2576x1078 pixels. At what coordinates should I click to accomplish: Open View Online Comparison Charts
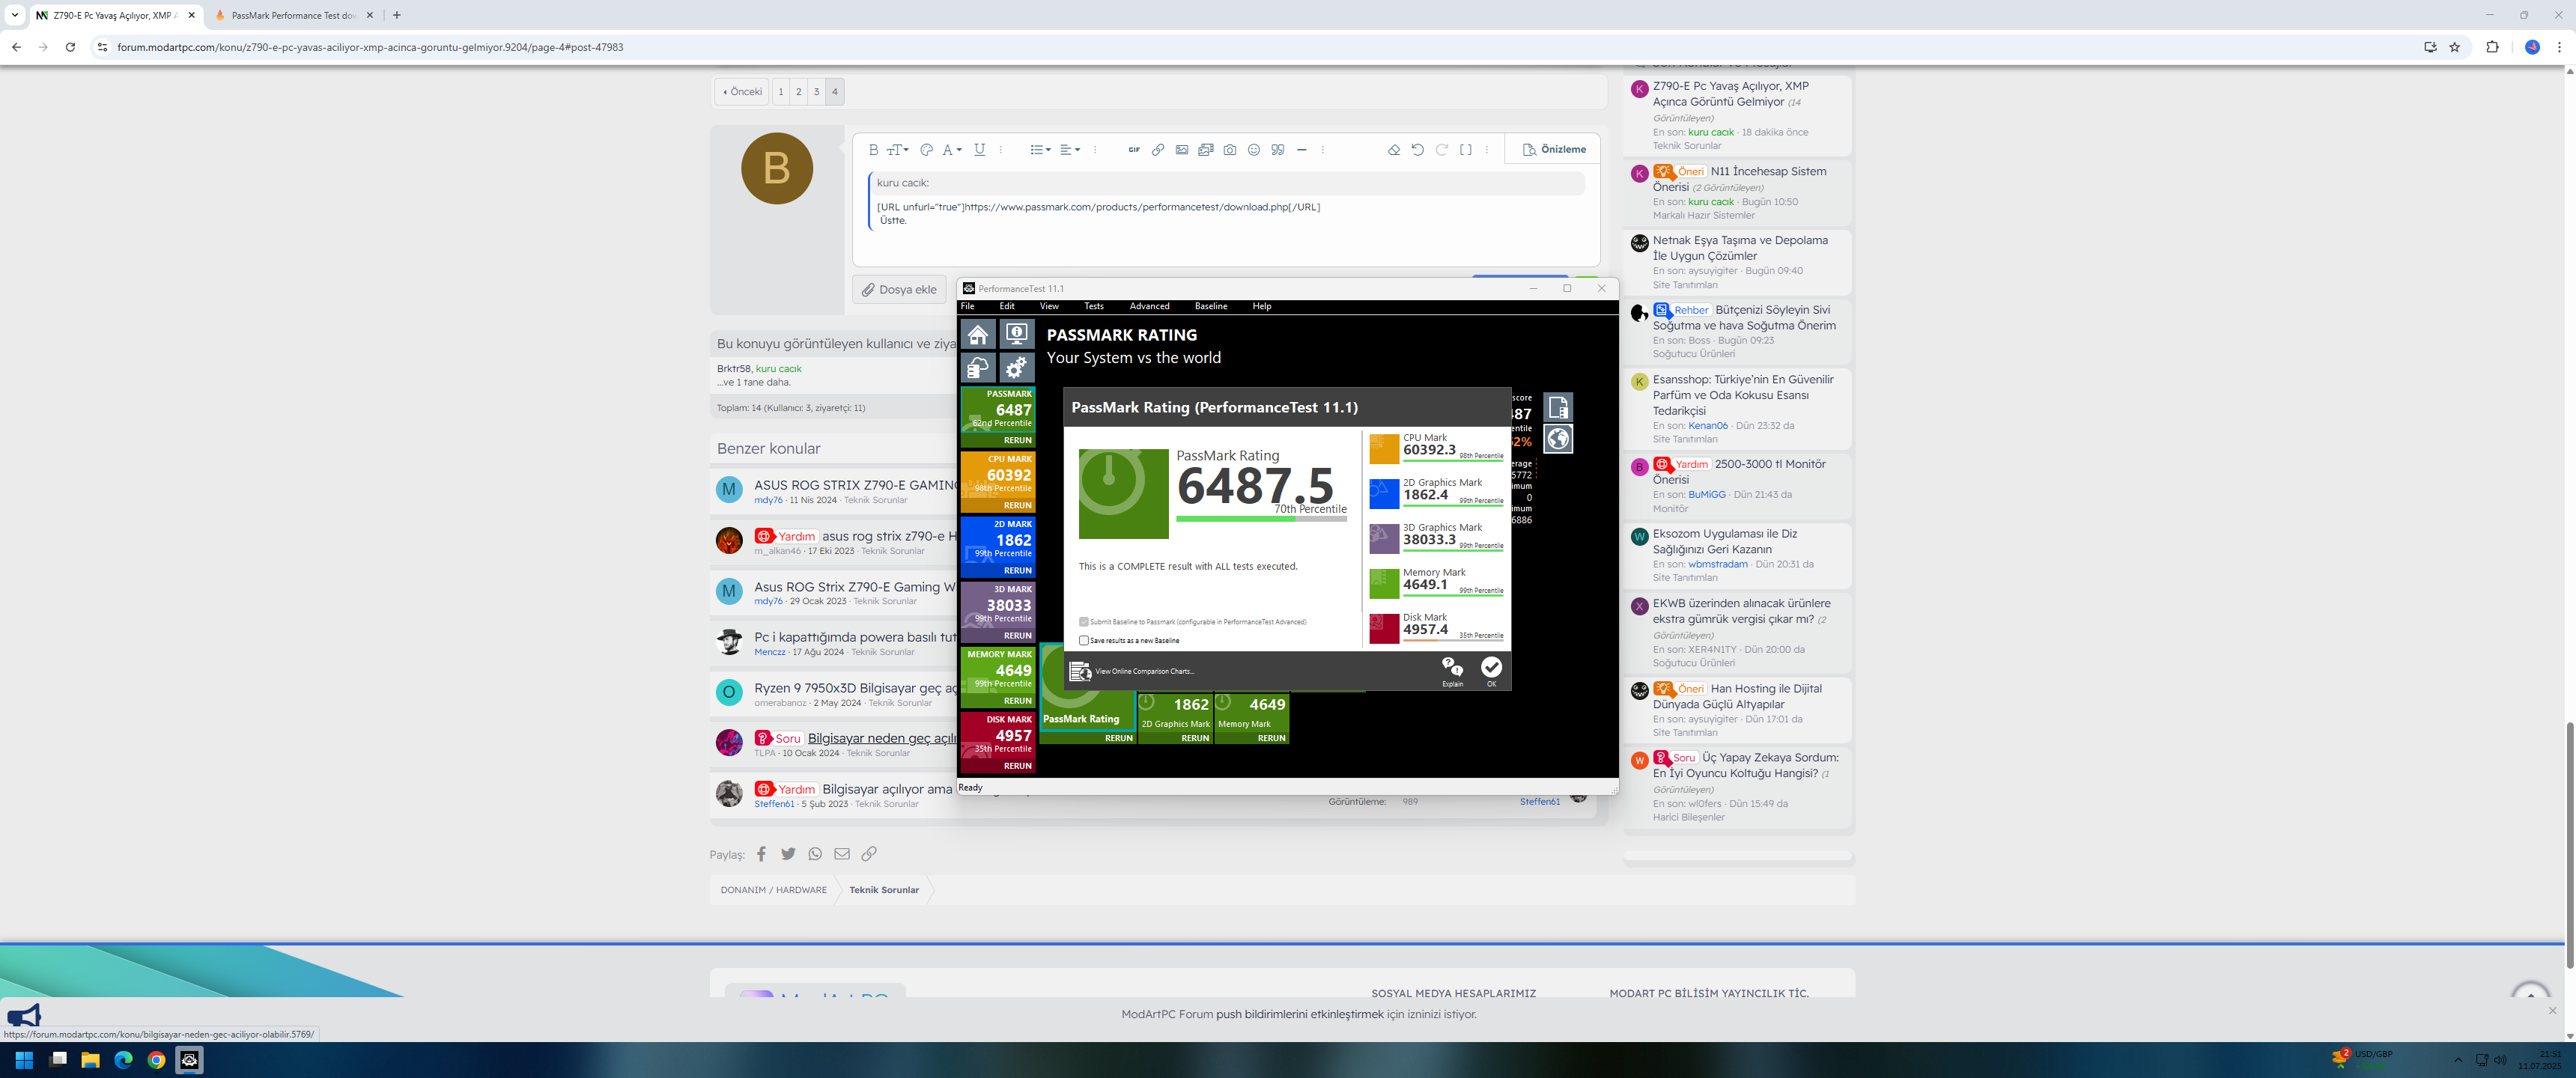click(1132, 671)
